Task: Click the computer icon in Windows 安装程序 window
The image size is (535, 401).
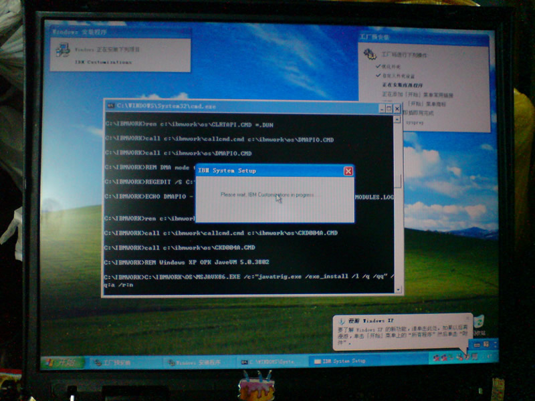Action: coord(63,50)
